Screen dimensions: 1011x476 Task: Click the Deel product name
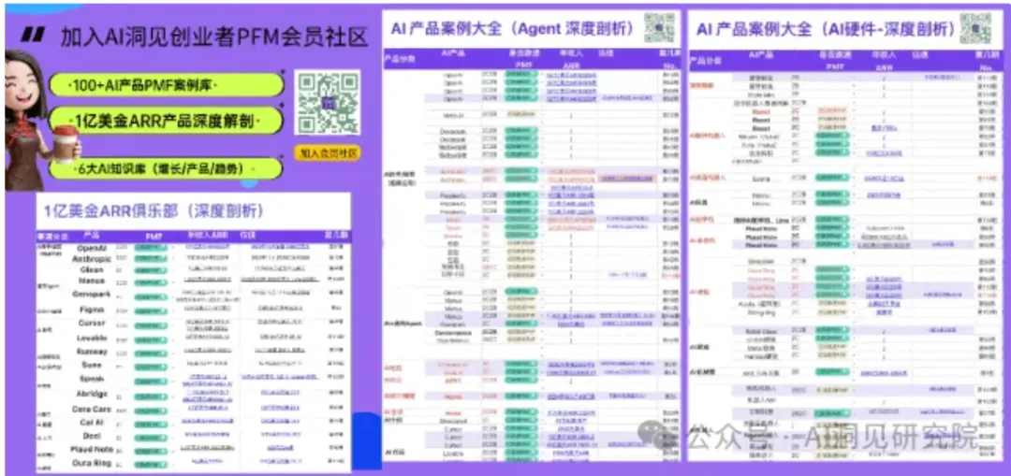(x=92, y=437)
